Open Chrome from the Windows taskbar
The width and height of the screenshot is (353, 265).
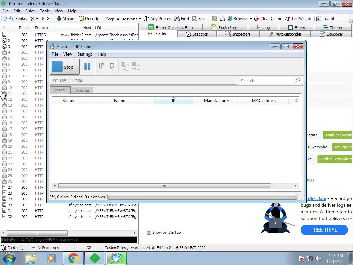click(x=73, y=258)
